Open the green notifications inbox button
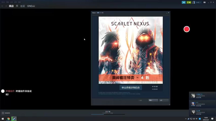 point(189,2)
